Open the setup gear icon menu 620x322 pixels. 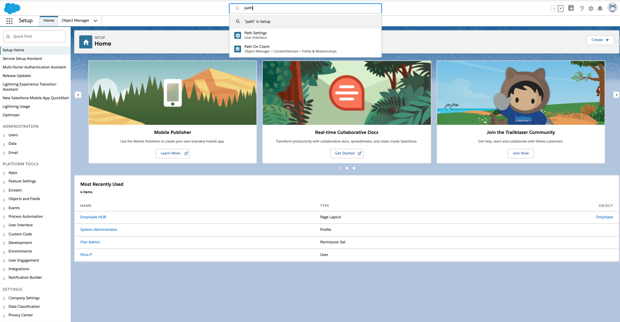[591, 9]
